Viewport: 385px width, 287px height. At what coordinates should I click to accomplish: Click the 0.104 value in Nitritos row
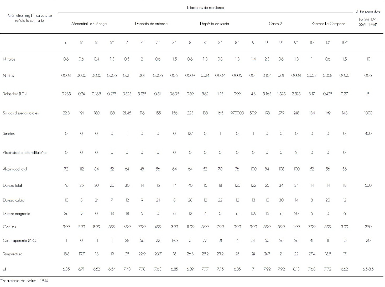click(267, 76)
